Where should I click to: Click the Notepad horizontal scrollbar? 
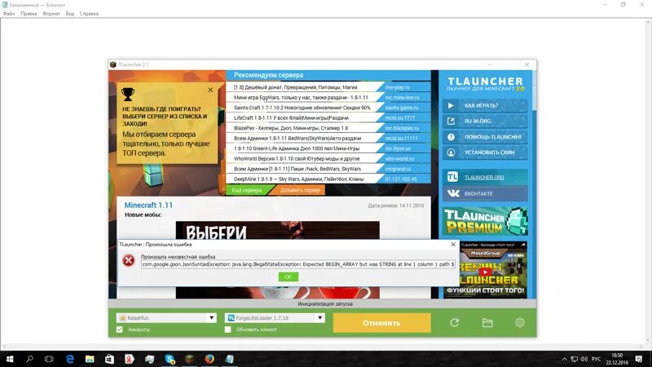323,347
